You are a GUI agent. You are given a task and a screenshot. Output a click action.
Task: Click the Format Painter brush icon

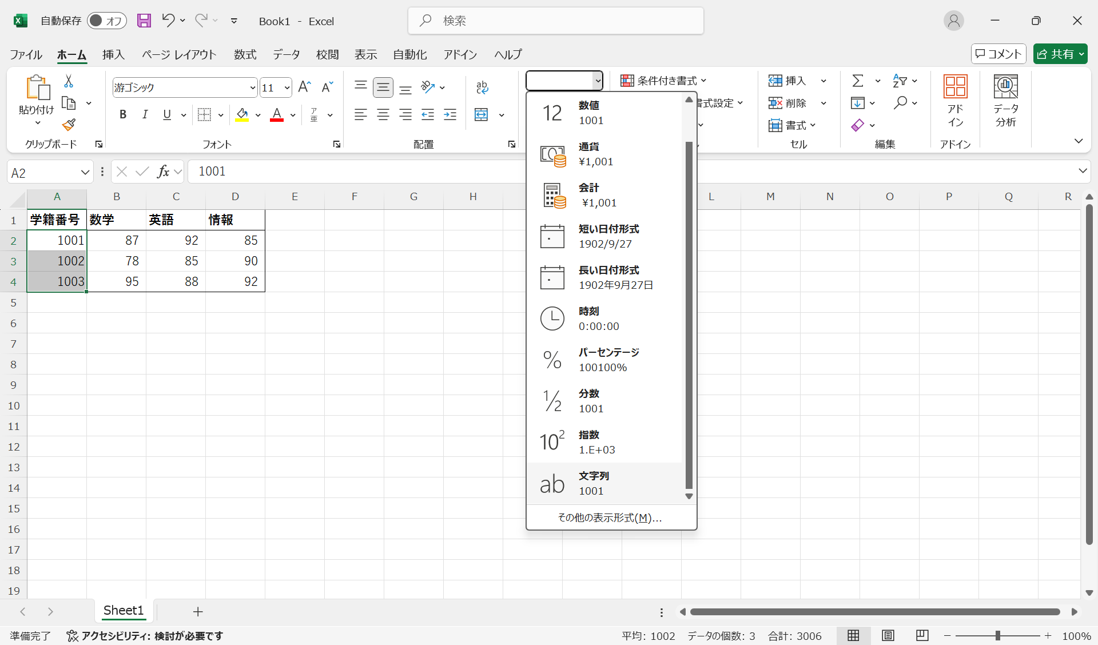[69, 125]
